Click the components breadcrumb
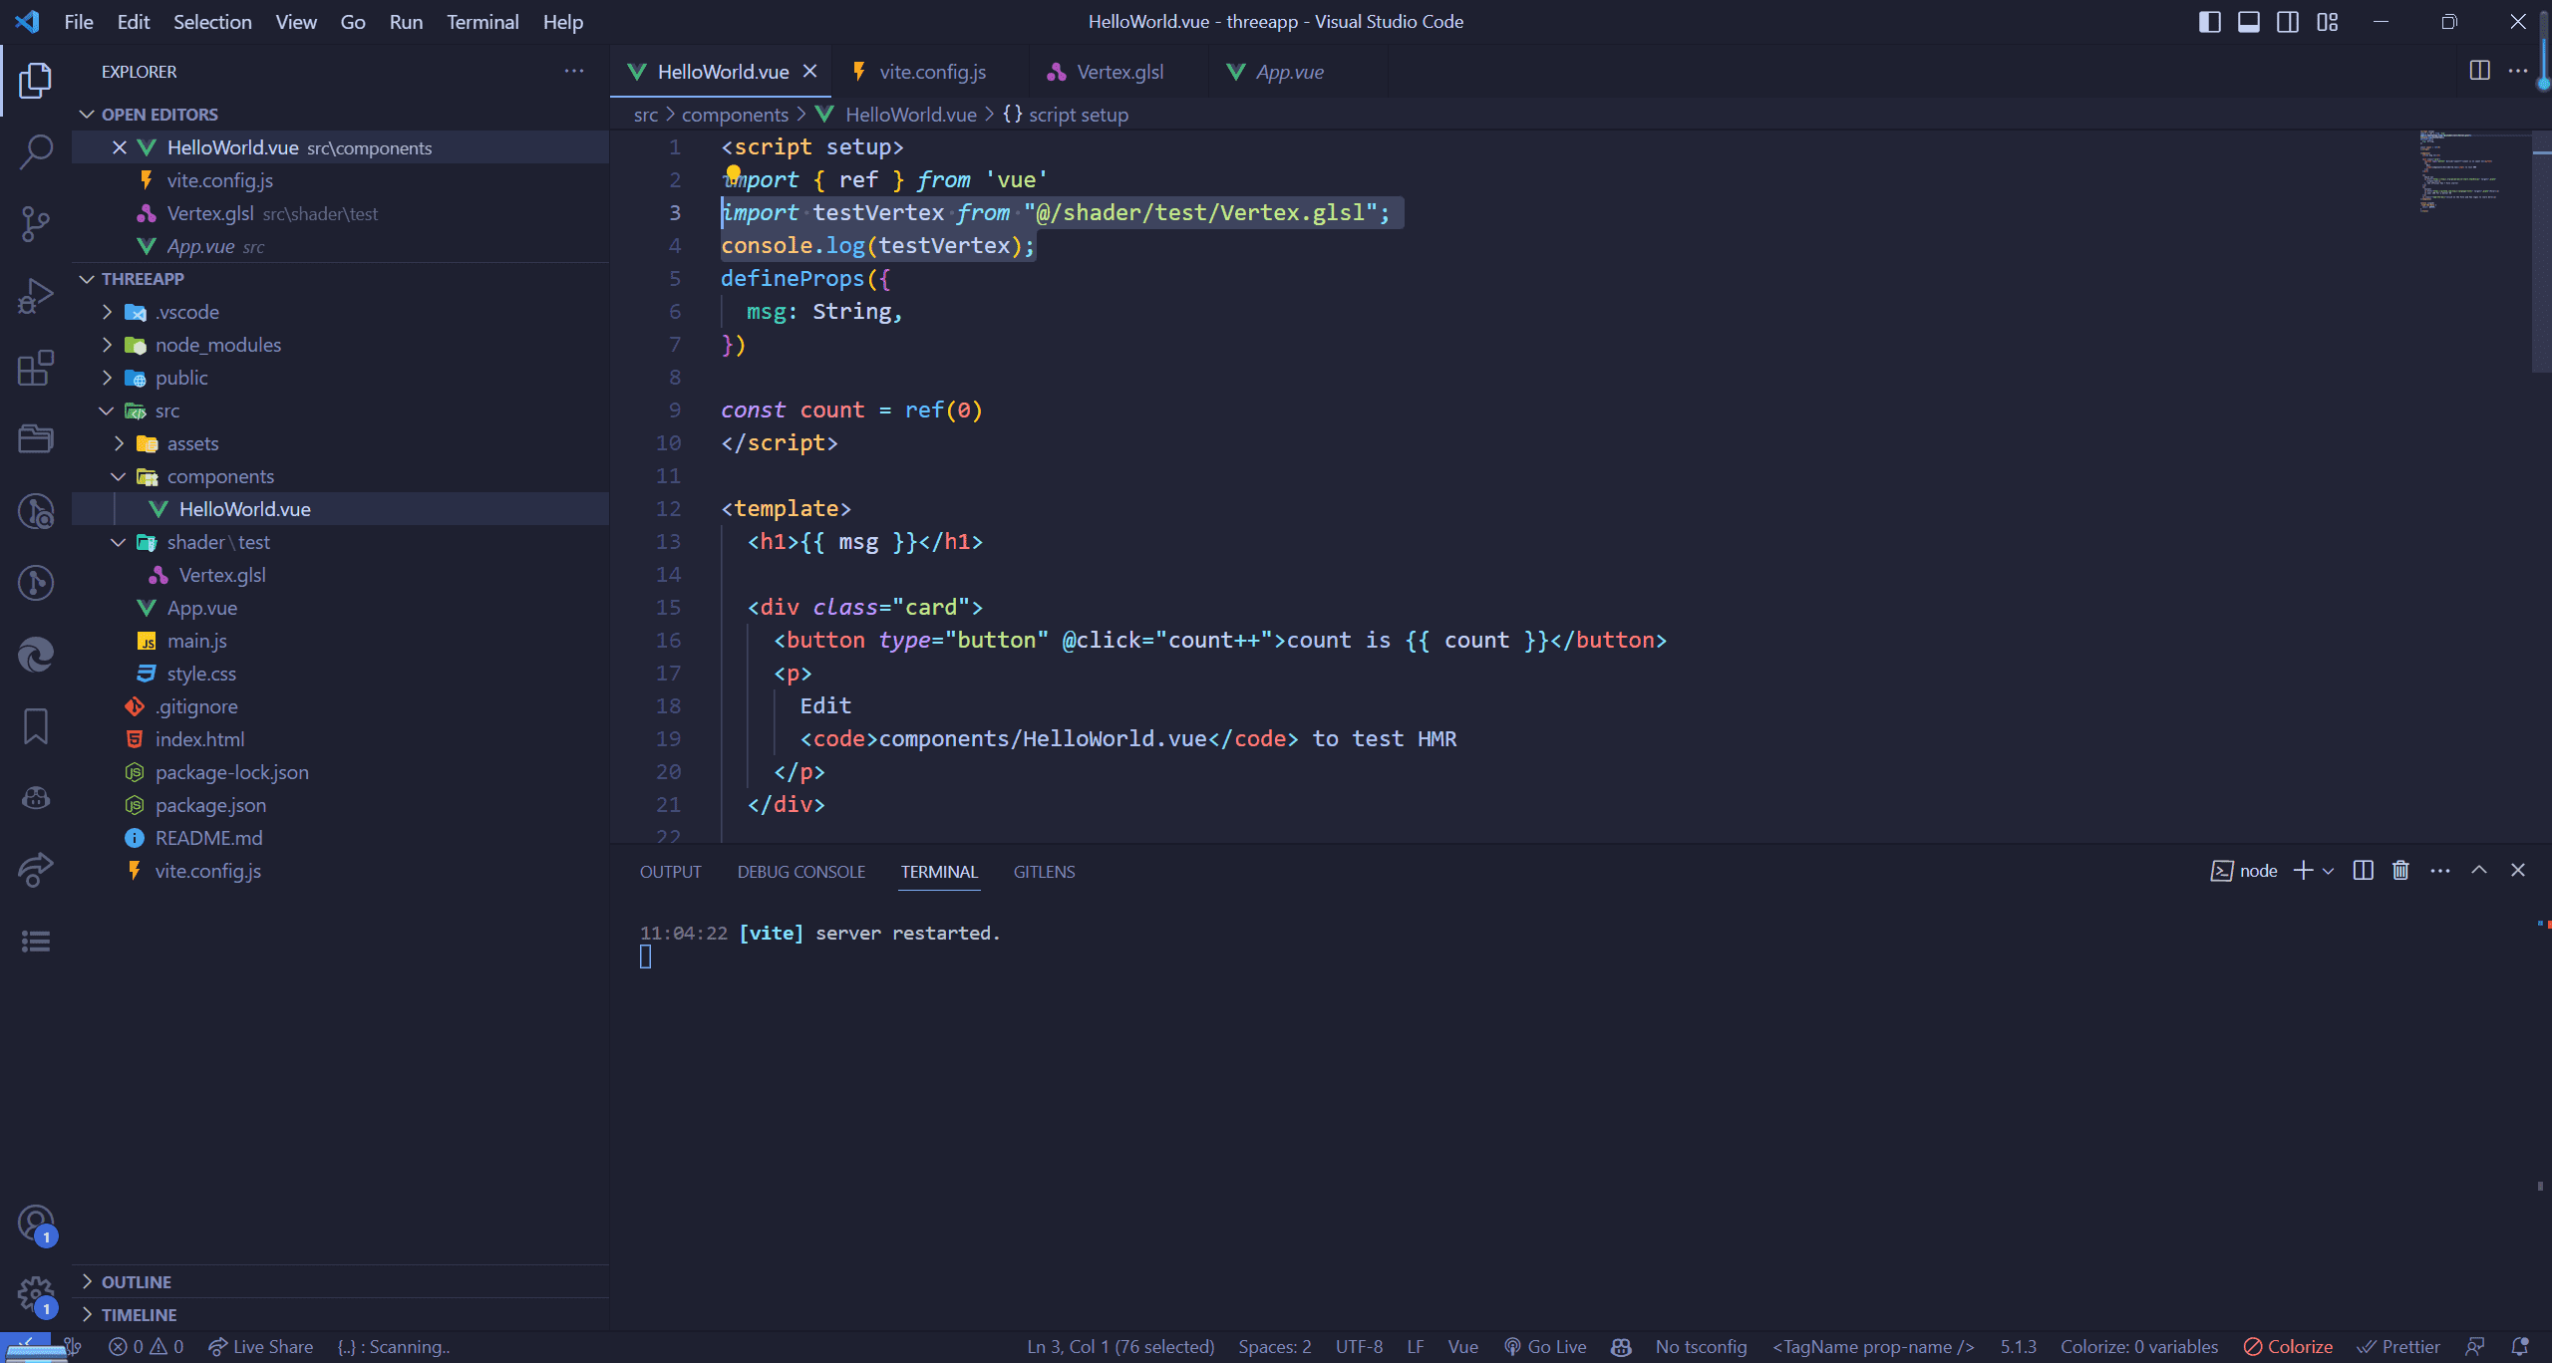Image resolution: width=2552 pixels, height=1363 pixels. tap(735, 115)
